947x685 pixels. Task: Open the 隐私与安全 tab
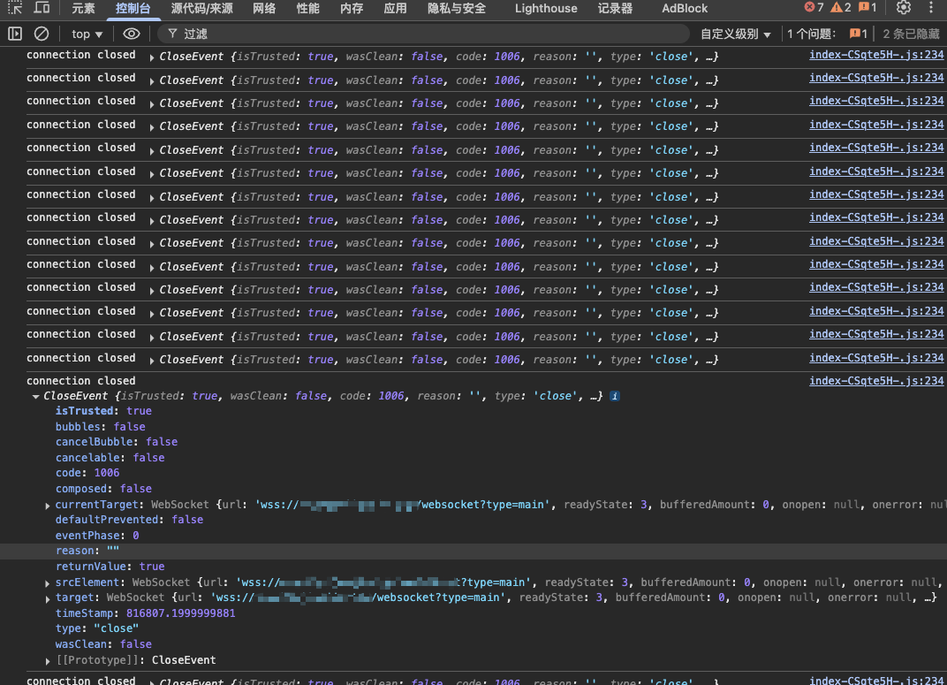pos(457,9)
